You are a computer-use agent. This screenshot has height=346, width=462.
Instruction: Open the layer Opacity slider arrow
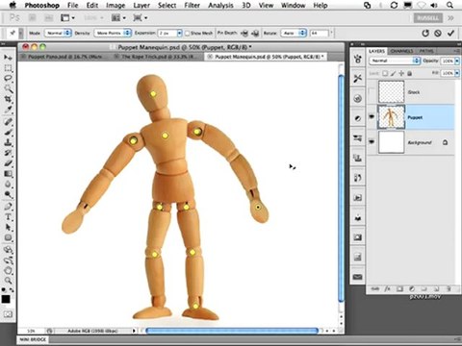coord(457,61)
